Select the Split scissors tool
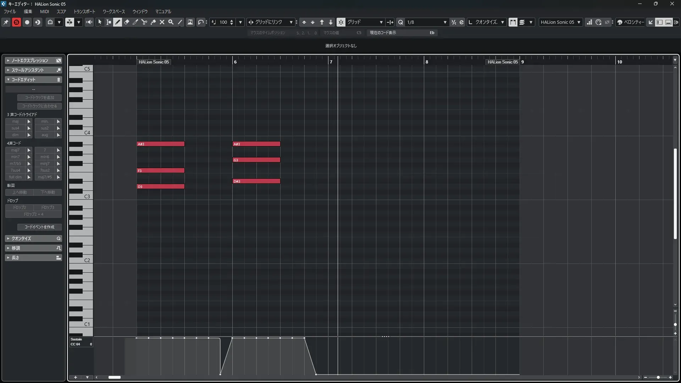Viewport: 681px width, 383px height. coord(144,22)
